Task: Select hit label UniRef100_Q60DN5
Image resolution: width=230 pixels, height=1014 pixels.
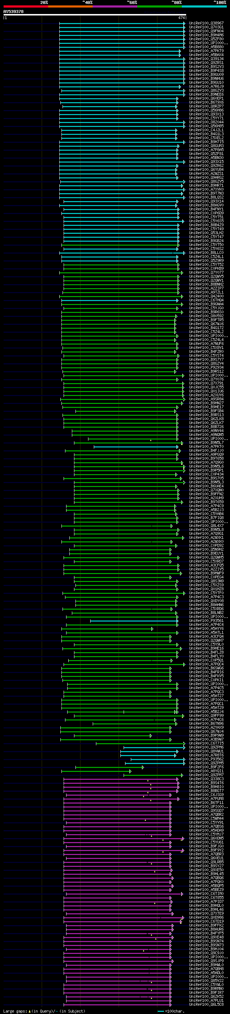Action: [206, 838]
